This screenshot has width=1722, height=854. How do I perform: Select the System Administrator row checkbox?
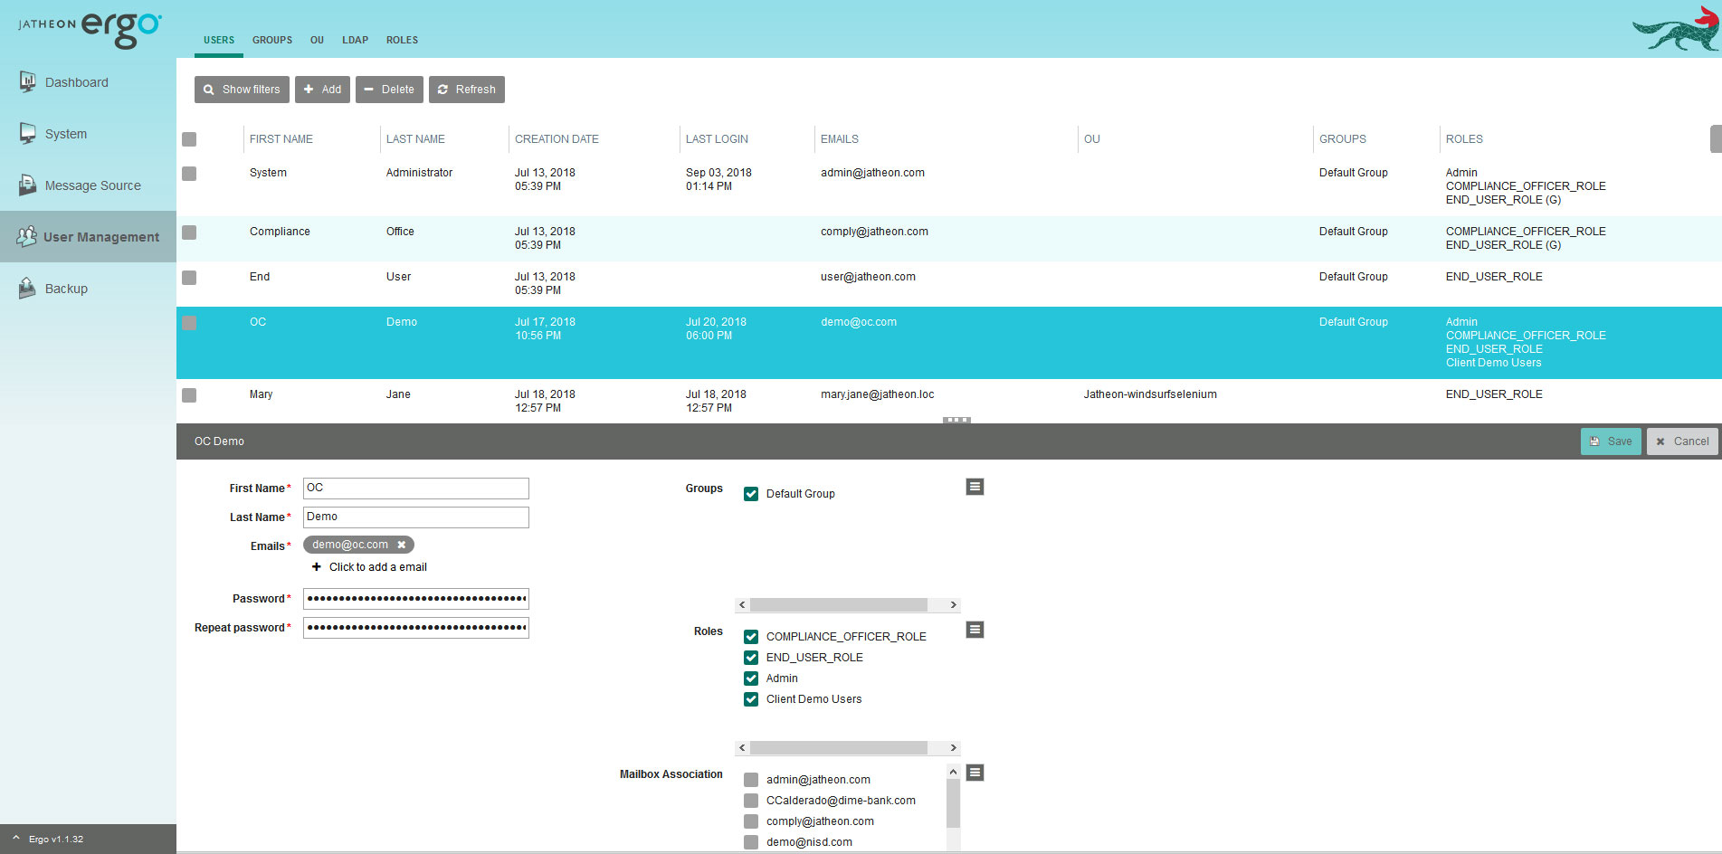click(x=189, y=174)
